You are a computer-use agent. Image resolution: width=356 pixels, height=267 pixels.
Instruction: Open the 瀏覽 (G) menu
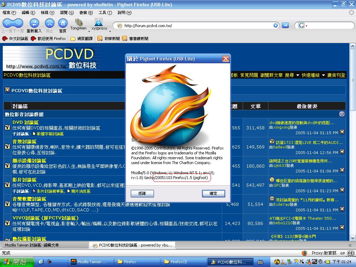pos(67,13)
